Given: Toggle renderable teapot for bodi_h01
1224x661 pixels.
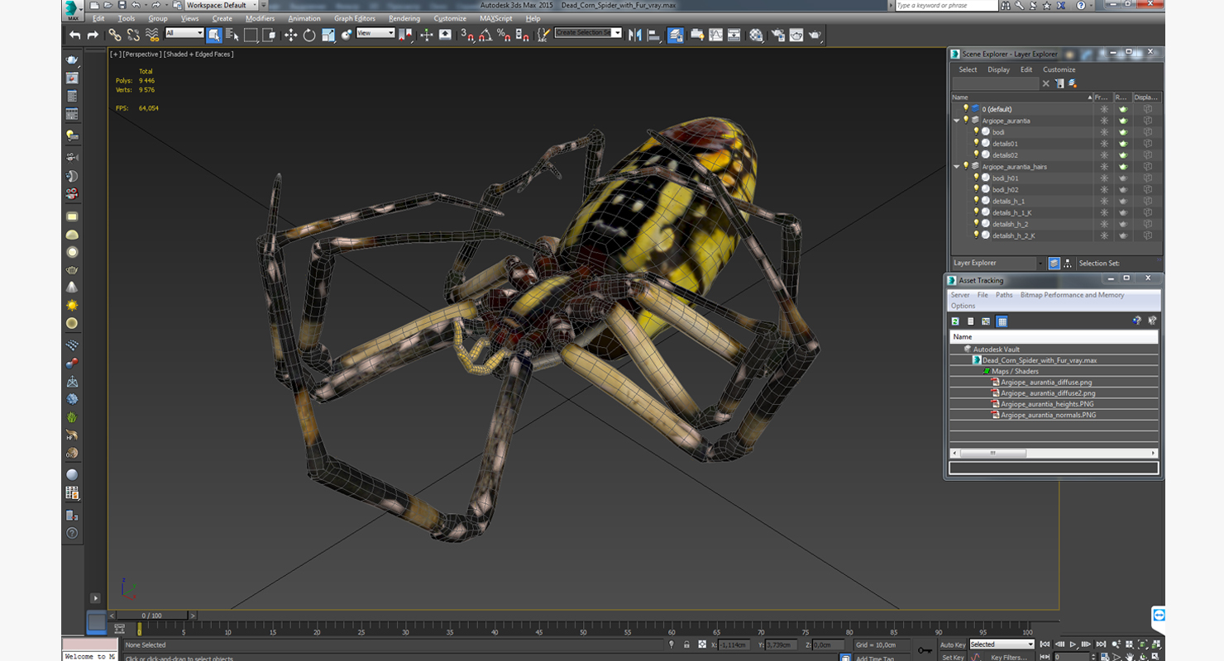Looking at the screenshot, I should [1122, 178].
